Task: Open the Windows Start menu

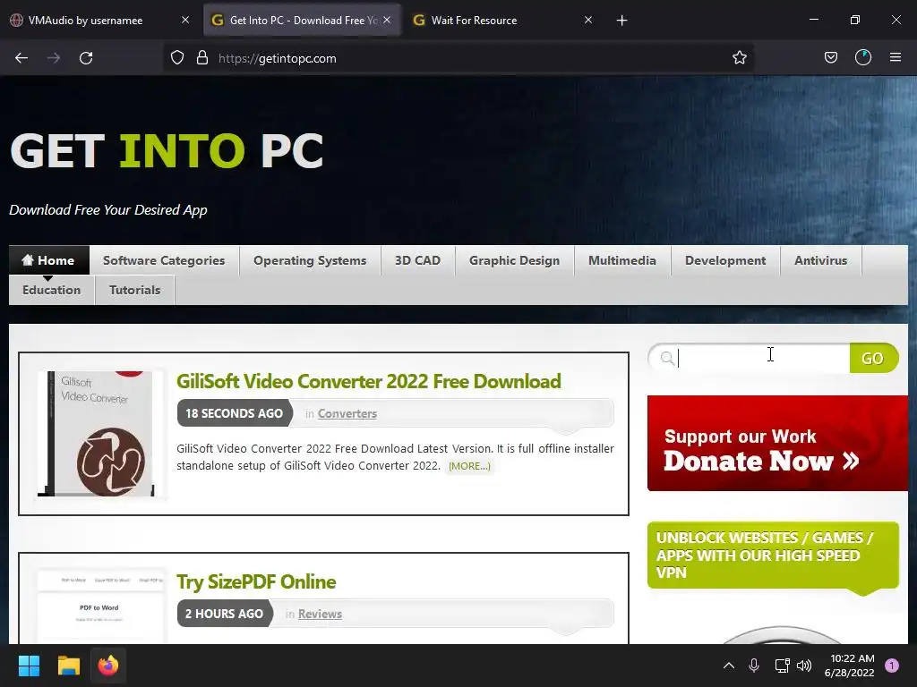Action: [29, 666]
